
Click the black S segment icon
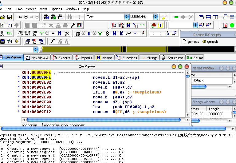tap(107, 34)
